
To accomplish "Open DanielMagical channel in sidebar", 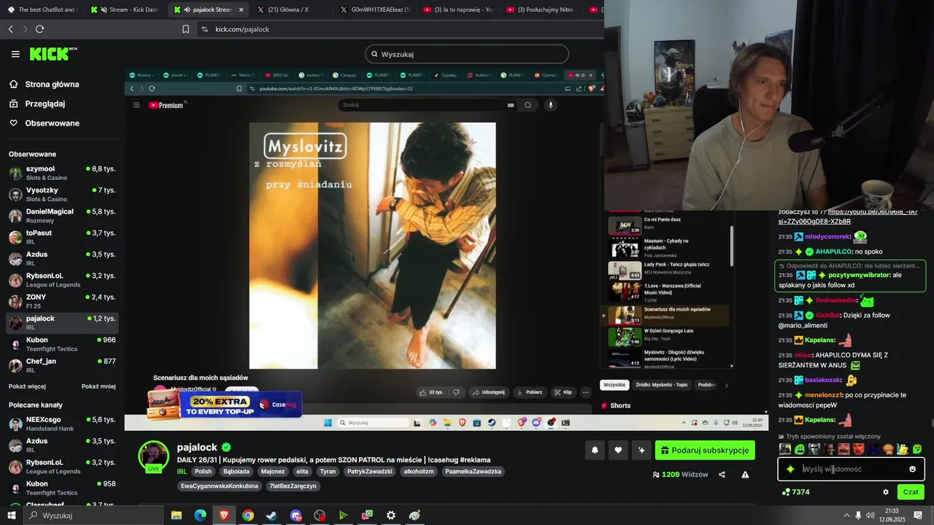I will pos(62,216).
